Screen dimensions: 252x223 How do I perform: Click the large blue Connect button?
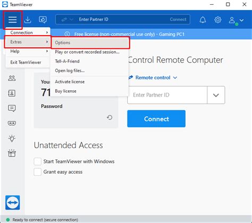pos(156,119)
